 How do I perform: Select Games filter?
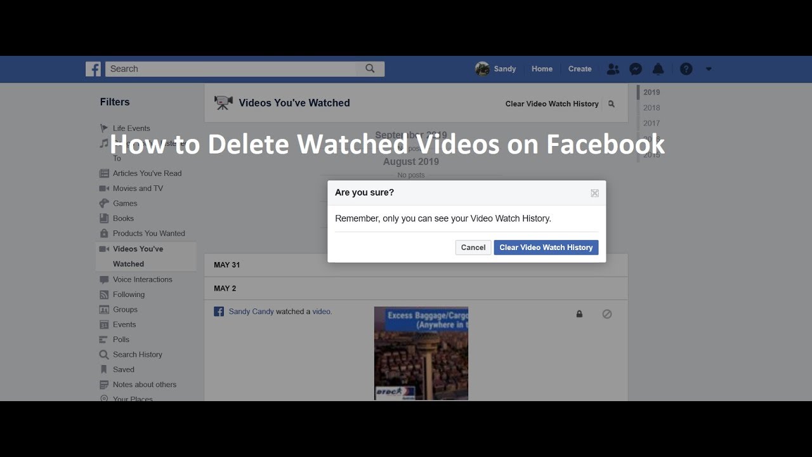[125, 204]
